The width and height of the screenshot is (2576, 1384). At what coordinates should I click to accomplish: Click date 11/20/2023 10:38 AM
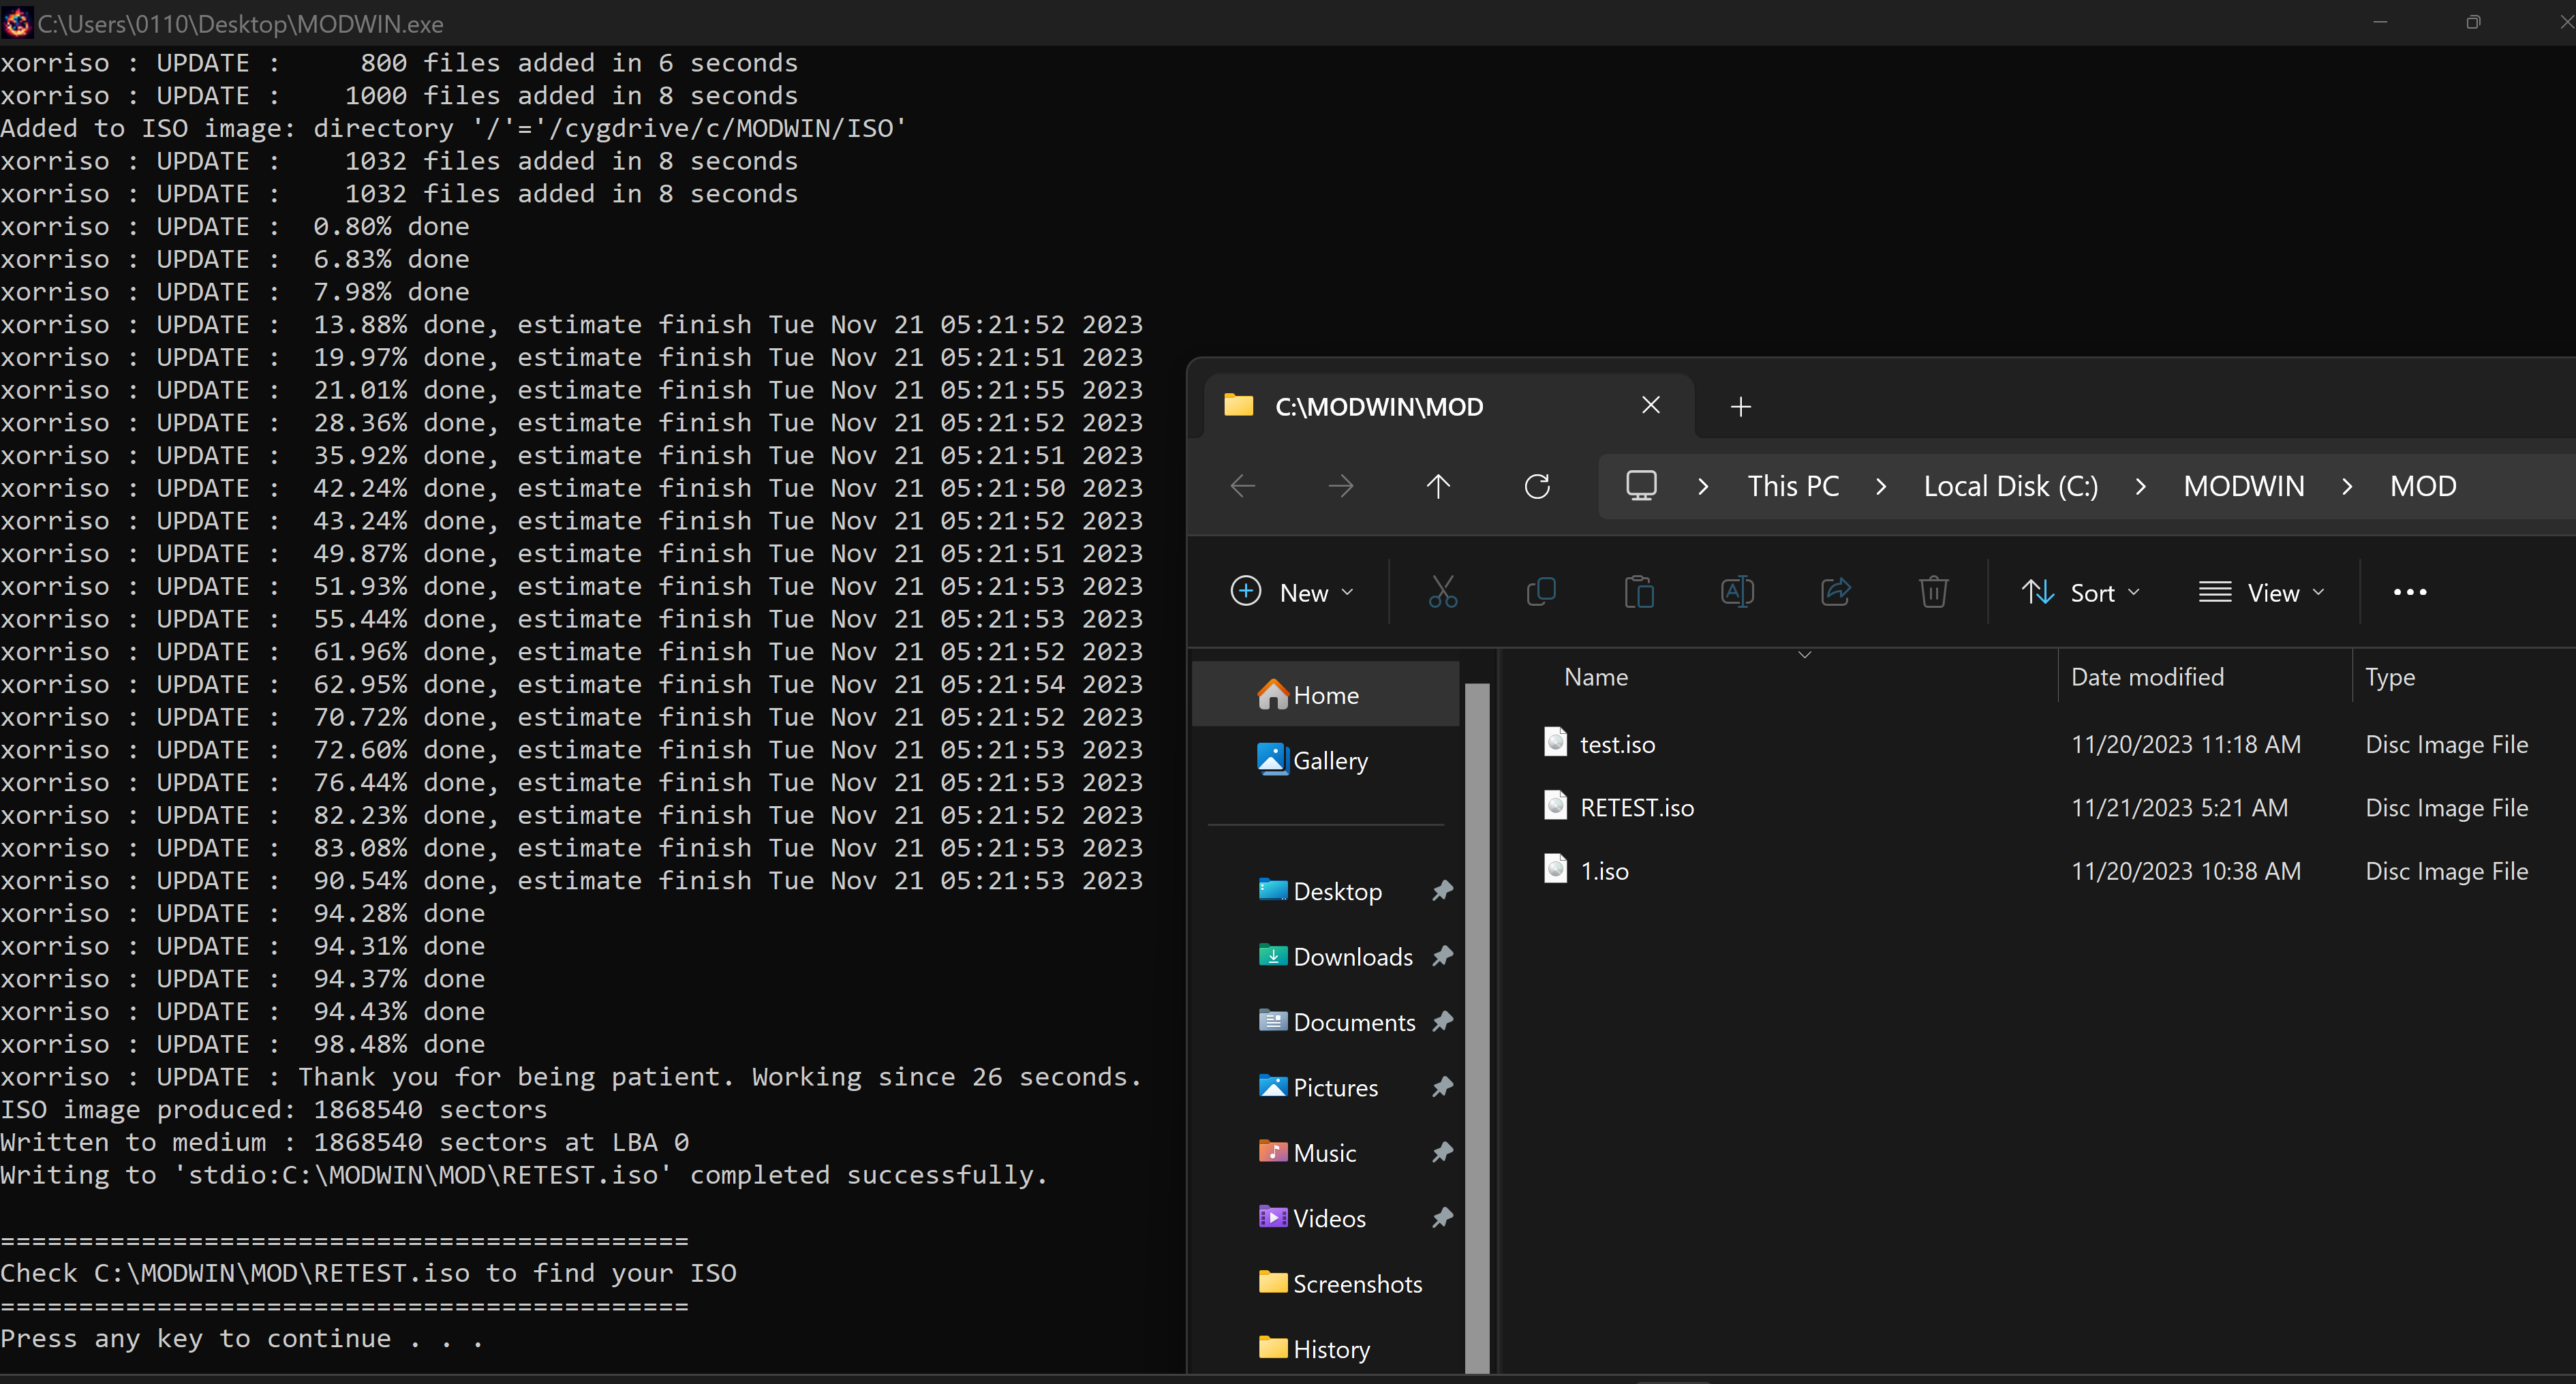pyautogui.click(x=2185, y=871)
